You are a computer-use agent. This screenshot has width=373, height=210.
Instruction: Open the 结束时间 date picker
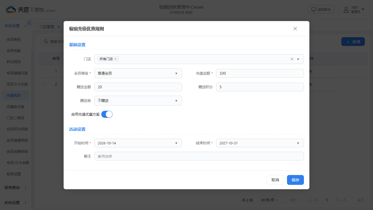(260, 143)
